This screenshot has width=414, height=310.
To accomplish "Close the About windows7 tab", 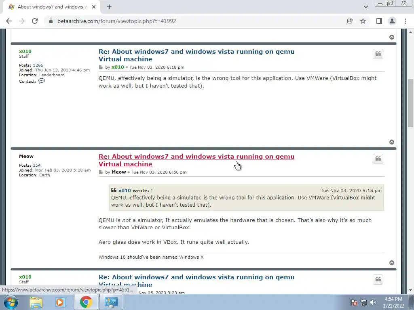I will [x=94, y=7].
